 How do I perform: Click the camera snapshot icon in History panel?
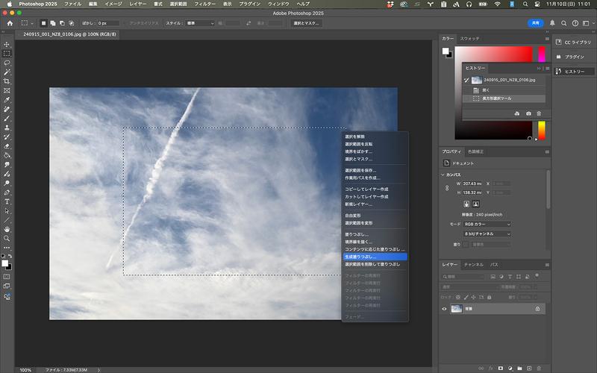tap(528, 113)
